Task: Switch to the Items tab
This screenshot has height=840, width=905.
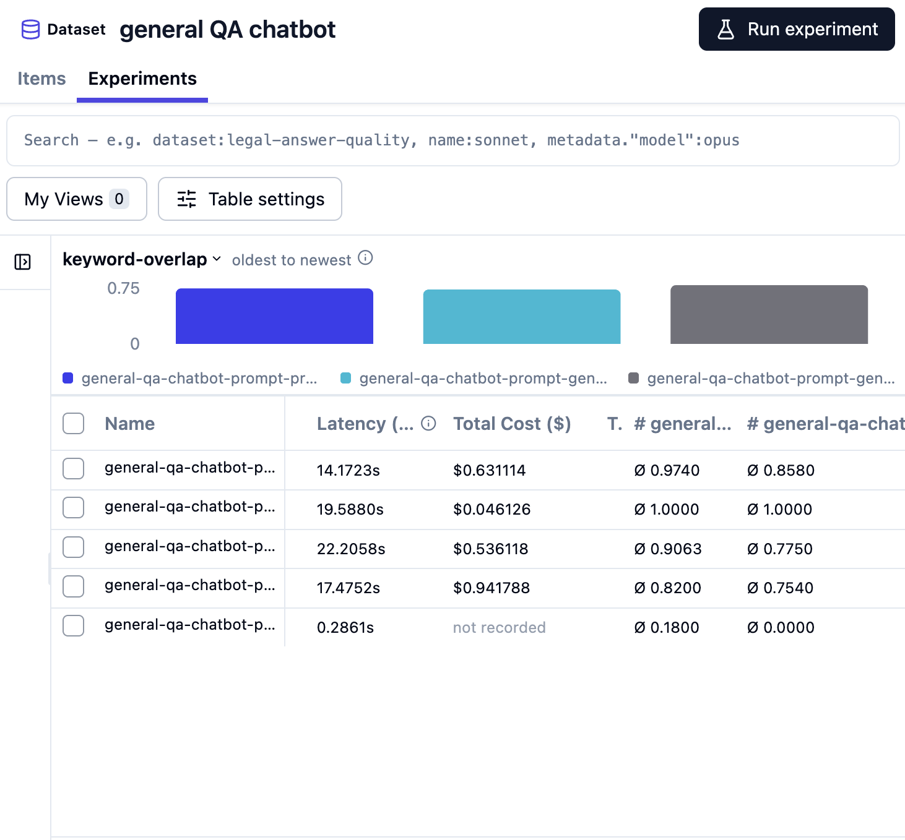Action: click(41, 79)
